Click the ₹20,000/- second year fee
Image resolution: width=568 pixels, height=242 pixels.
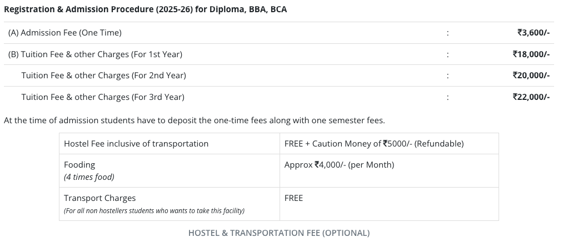point(531,75)
